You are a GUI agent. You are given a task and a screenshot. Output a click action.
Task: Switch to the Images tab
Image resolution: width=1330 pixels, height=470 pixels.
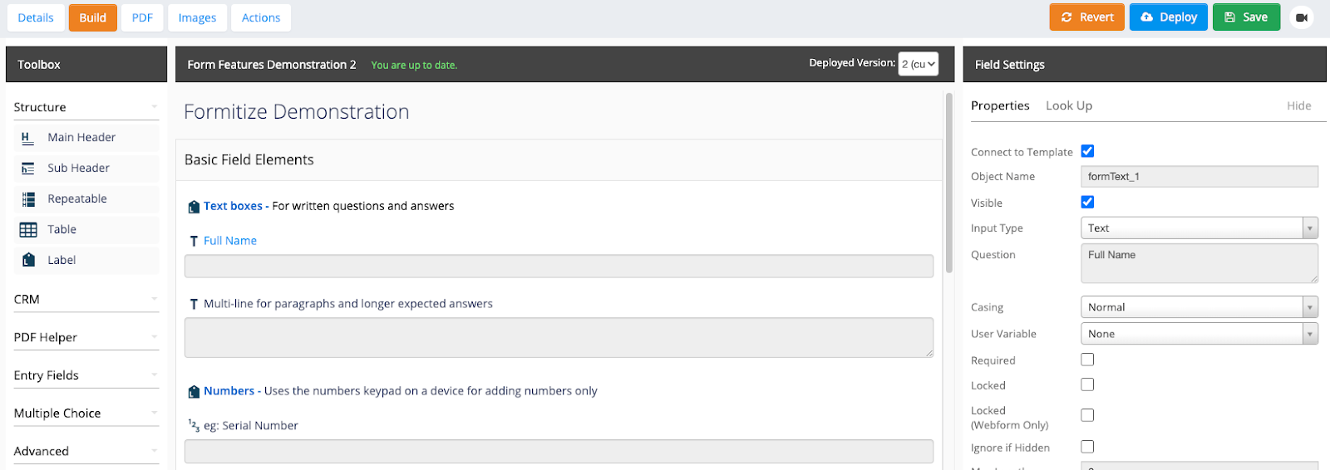pos(197,17)
